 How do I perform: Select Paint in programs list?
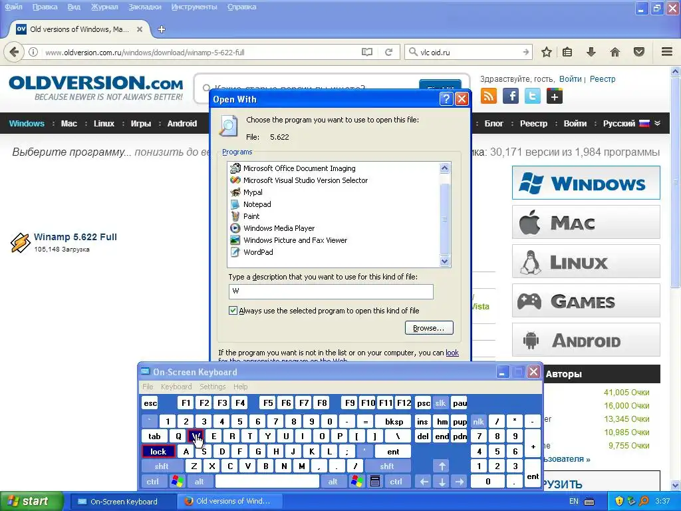coord(251,216)
